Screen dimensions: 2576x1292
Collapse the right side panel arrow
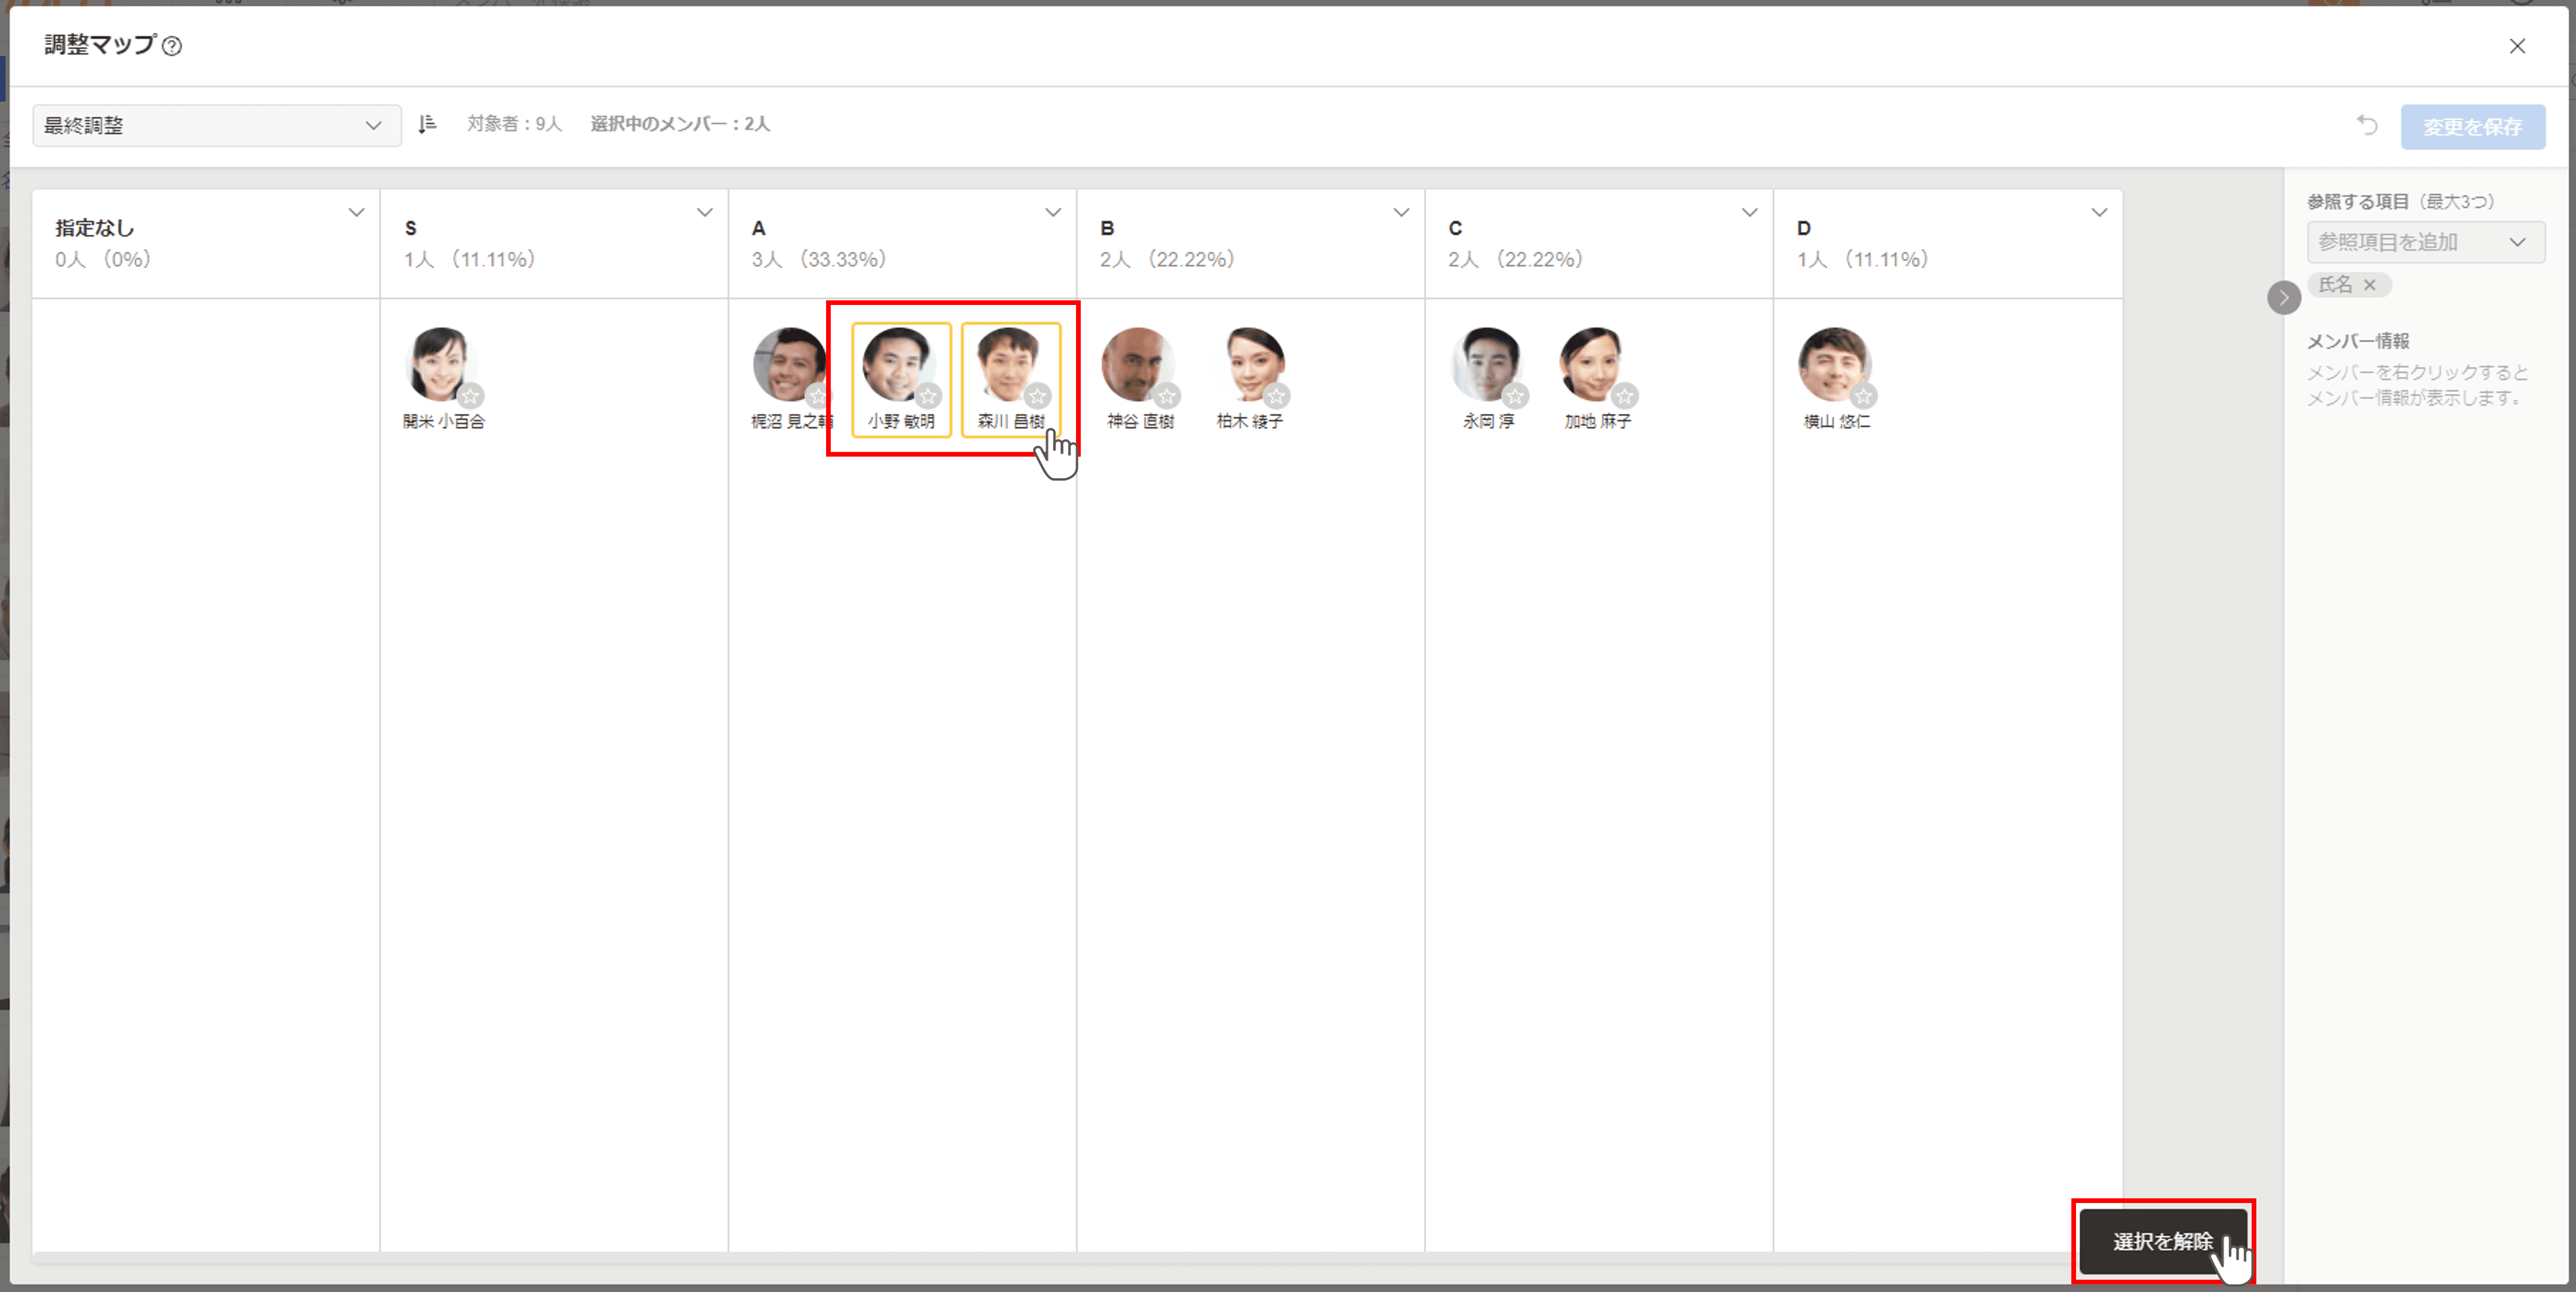coord(2283,297)
